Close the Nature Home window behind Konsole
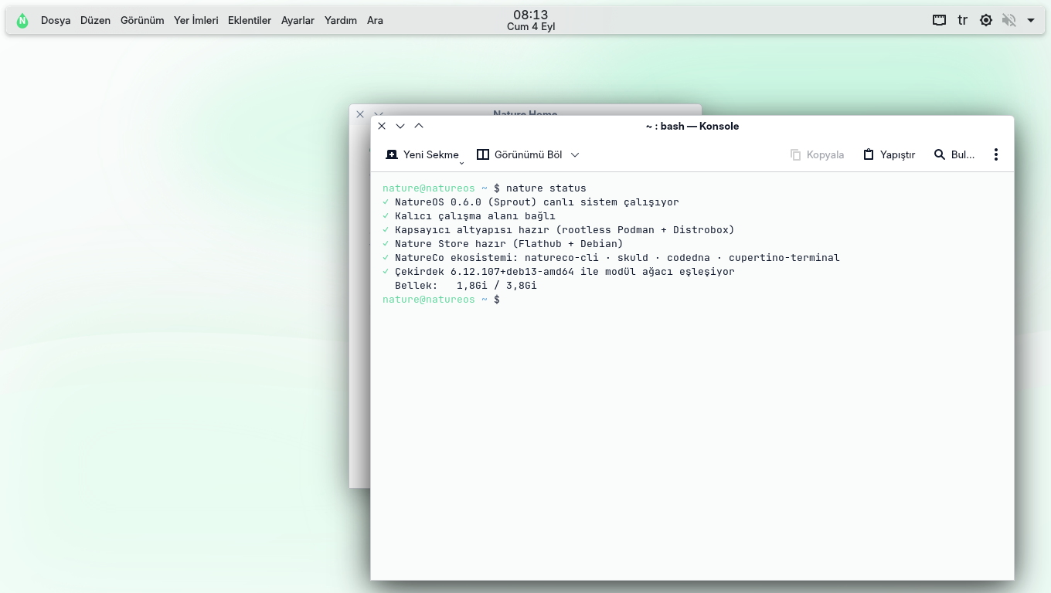1051x593 pixels. tap(360, 114)
